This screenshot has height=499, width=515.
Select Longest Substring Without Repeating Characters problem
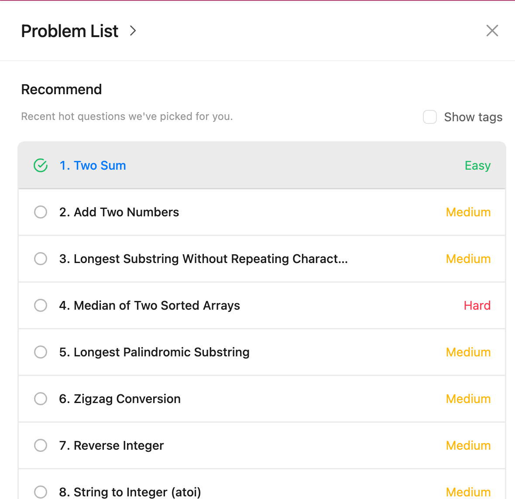pyautogui.click(x=203, y=259)
